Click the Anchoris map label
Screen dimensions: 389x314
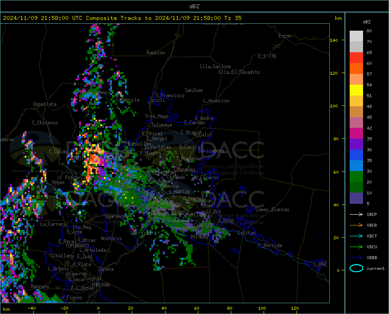pyautogui.click(x=111, y=238)
